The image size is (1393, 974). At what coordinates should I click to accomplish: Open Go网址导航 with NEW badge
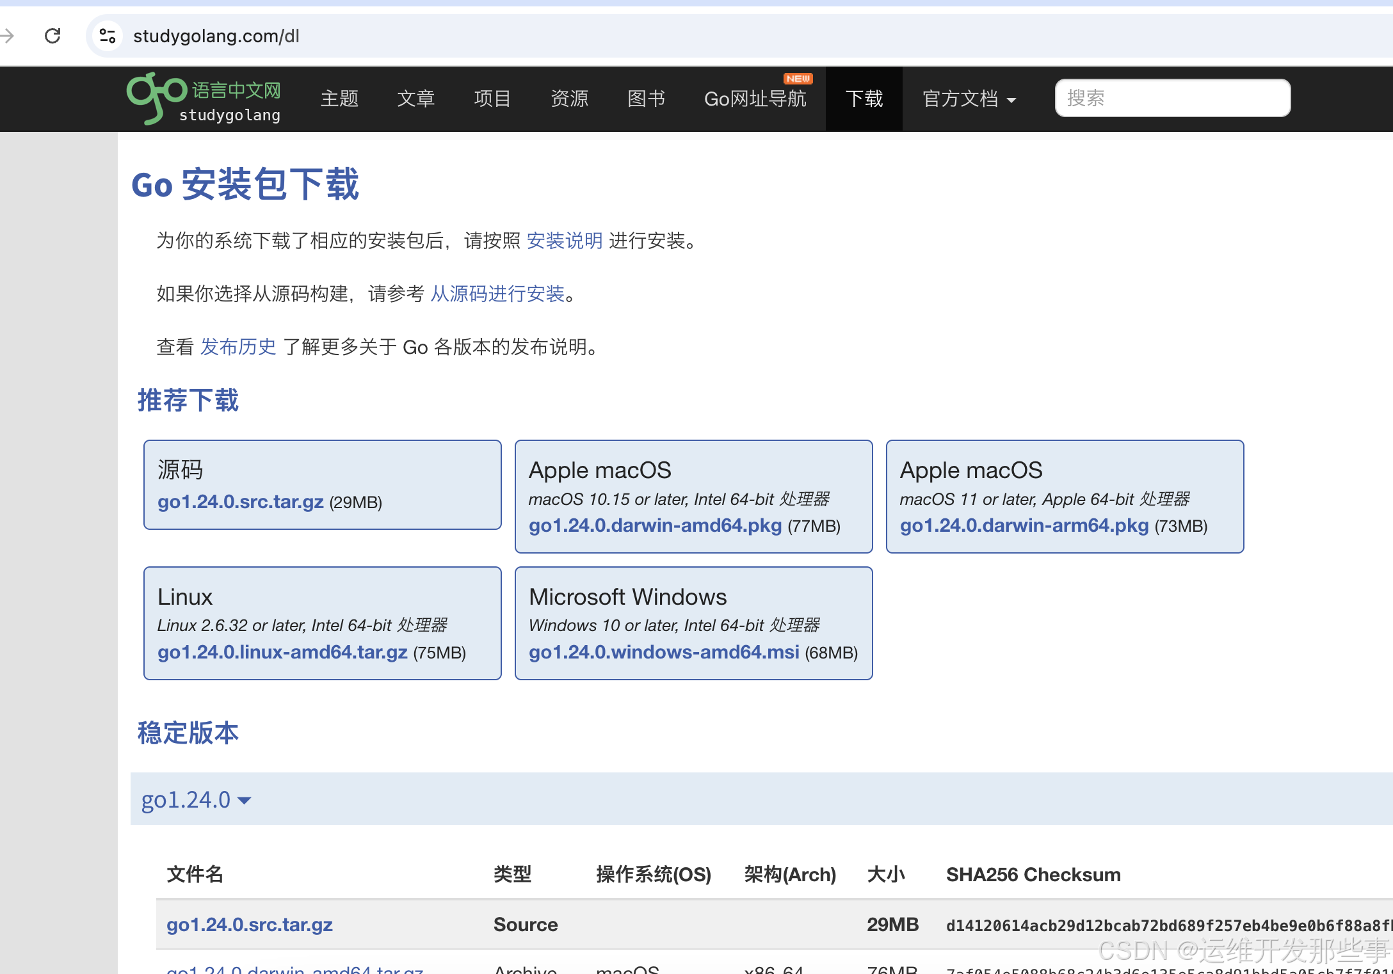point(755,99)
